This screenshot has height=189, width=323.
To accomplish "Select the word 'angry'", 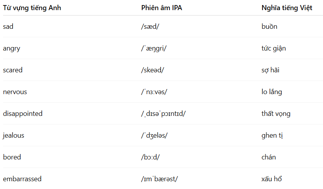I will pyautogui.click(x=12, y=49).
